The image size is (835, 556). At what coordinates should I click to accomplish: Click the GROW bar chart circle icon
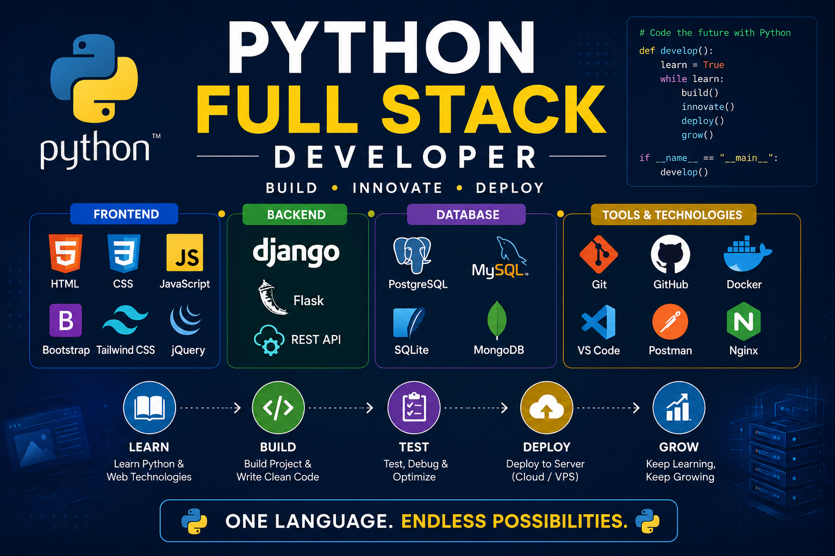[679, 408]
